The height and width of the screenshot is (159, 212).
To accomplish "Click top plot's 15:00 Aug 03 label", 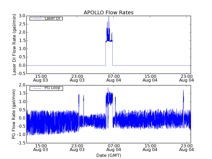I will point(41,78).
